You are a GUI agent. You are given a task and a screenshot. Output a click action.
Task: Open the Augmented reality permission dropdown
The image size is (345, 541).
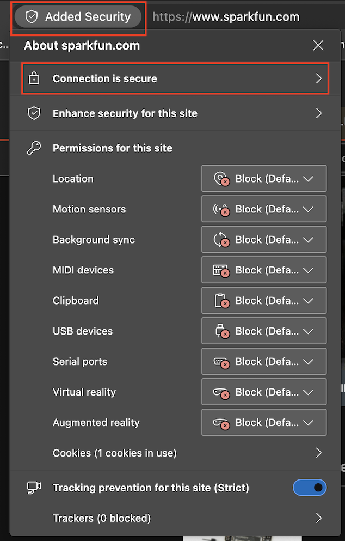264,423
